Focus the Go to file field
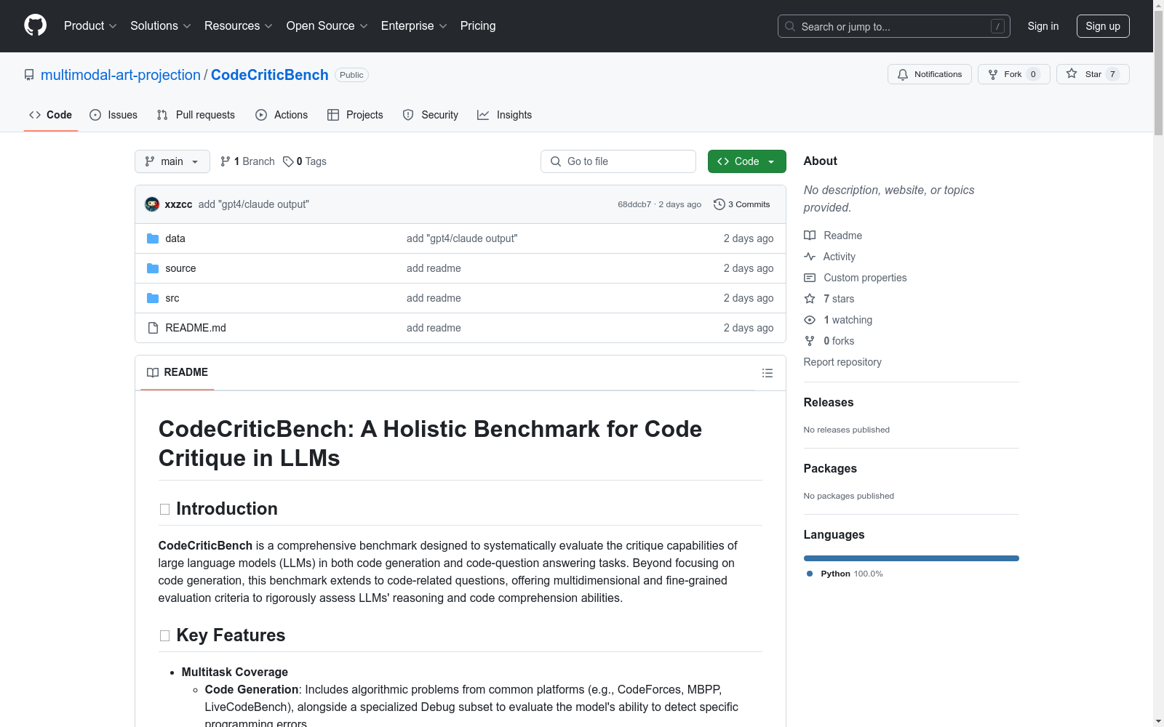This screenshot has height=727, width=1164. pos(618,161)
